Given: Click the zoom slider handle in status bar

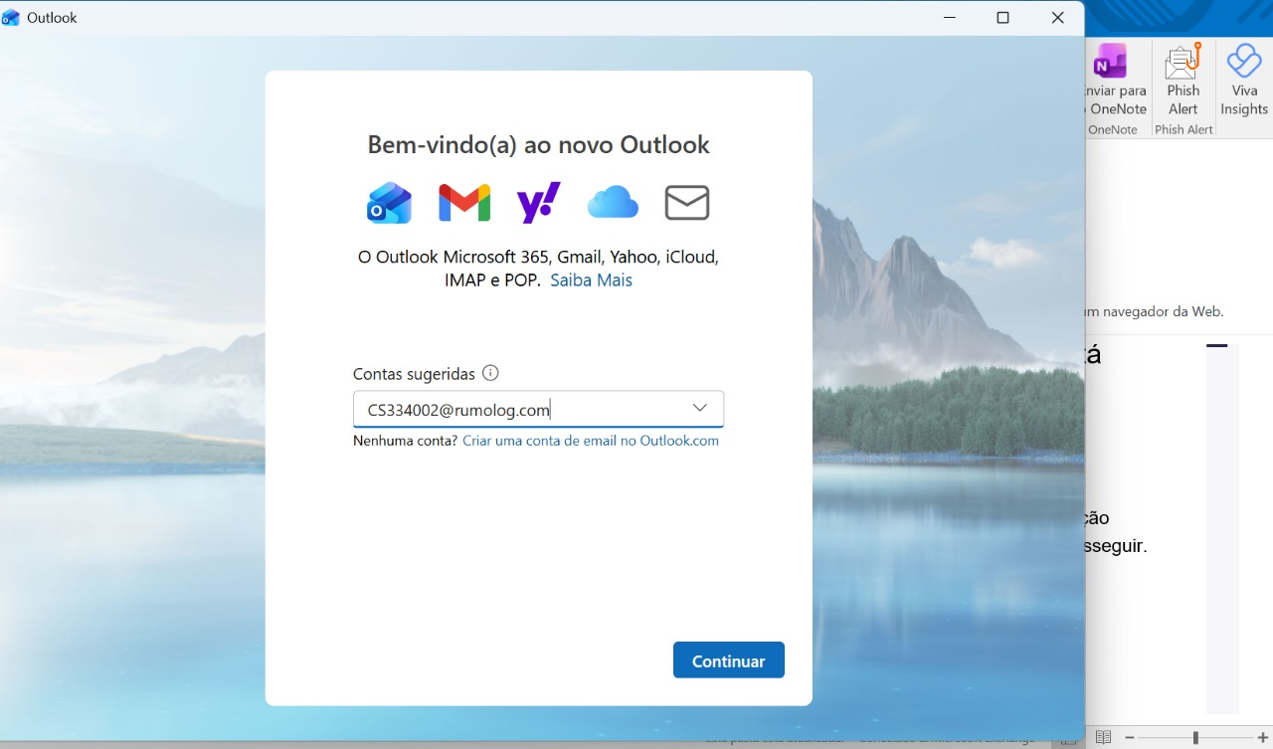Looking at the screenshot, I should [1195, 737].
